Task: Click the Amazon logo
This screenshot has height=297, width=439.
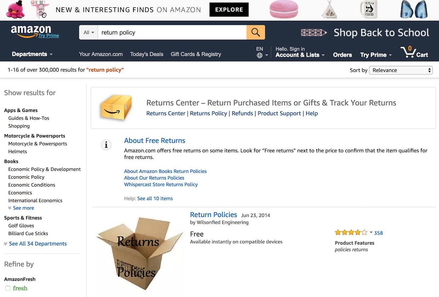Action: tap(31, 32)
